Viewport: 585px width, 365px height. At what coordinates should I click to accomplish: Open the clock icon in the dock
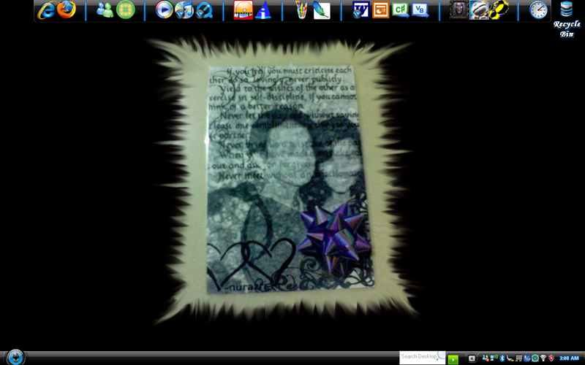pos(538,9)
